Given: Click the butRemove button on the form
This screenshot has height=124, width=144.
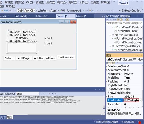Looking at the screenshot, I should click(x=66, y=57).
